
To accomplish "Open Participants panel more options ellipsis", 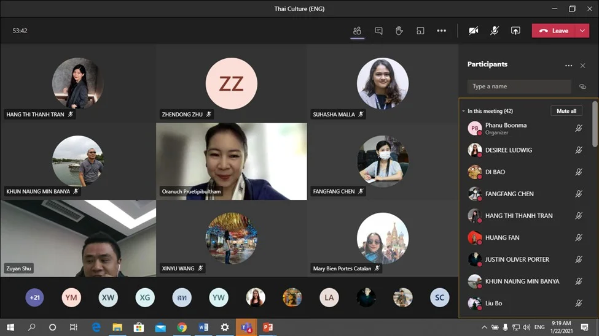I will pos(568,65).
